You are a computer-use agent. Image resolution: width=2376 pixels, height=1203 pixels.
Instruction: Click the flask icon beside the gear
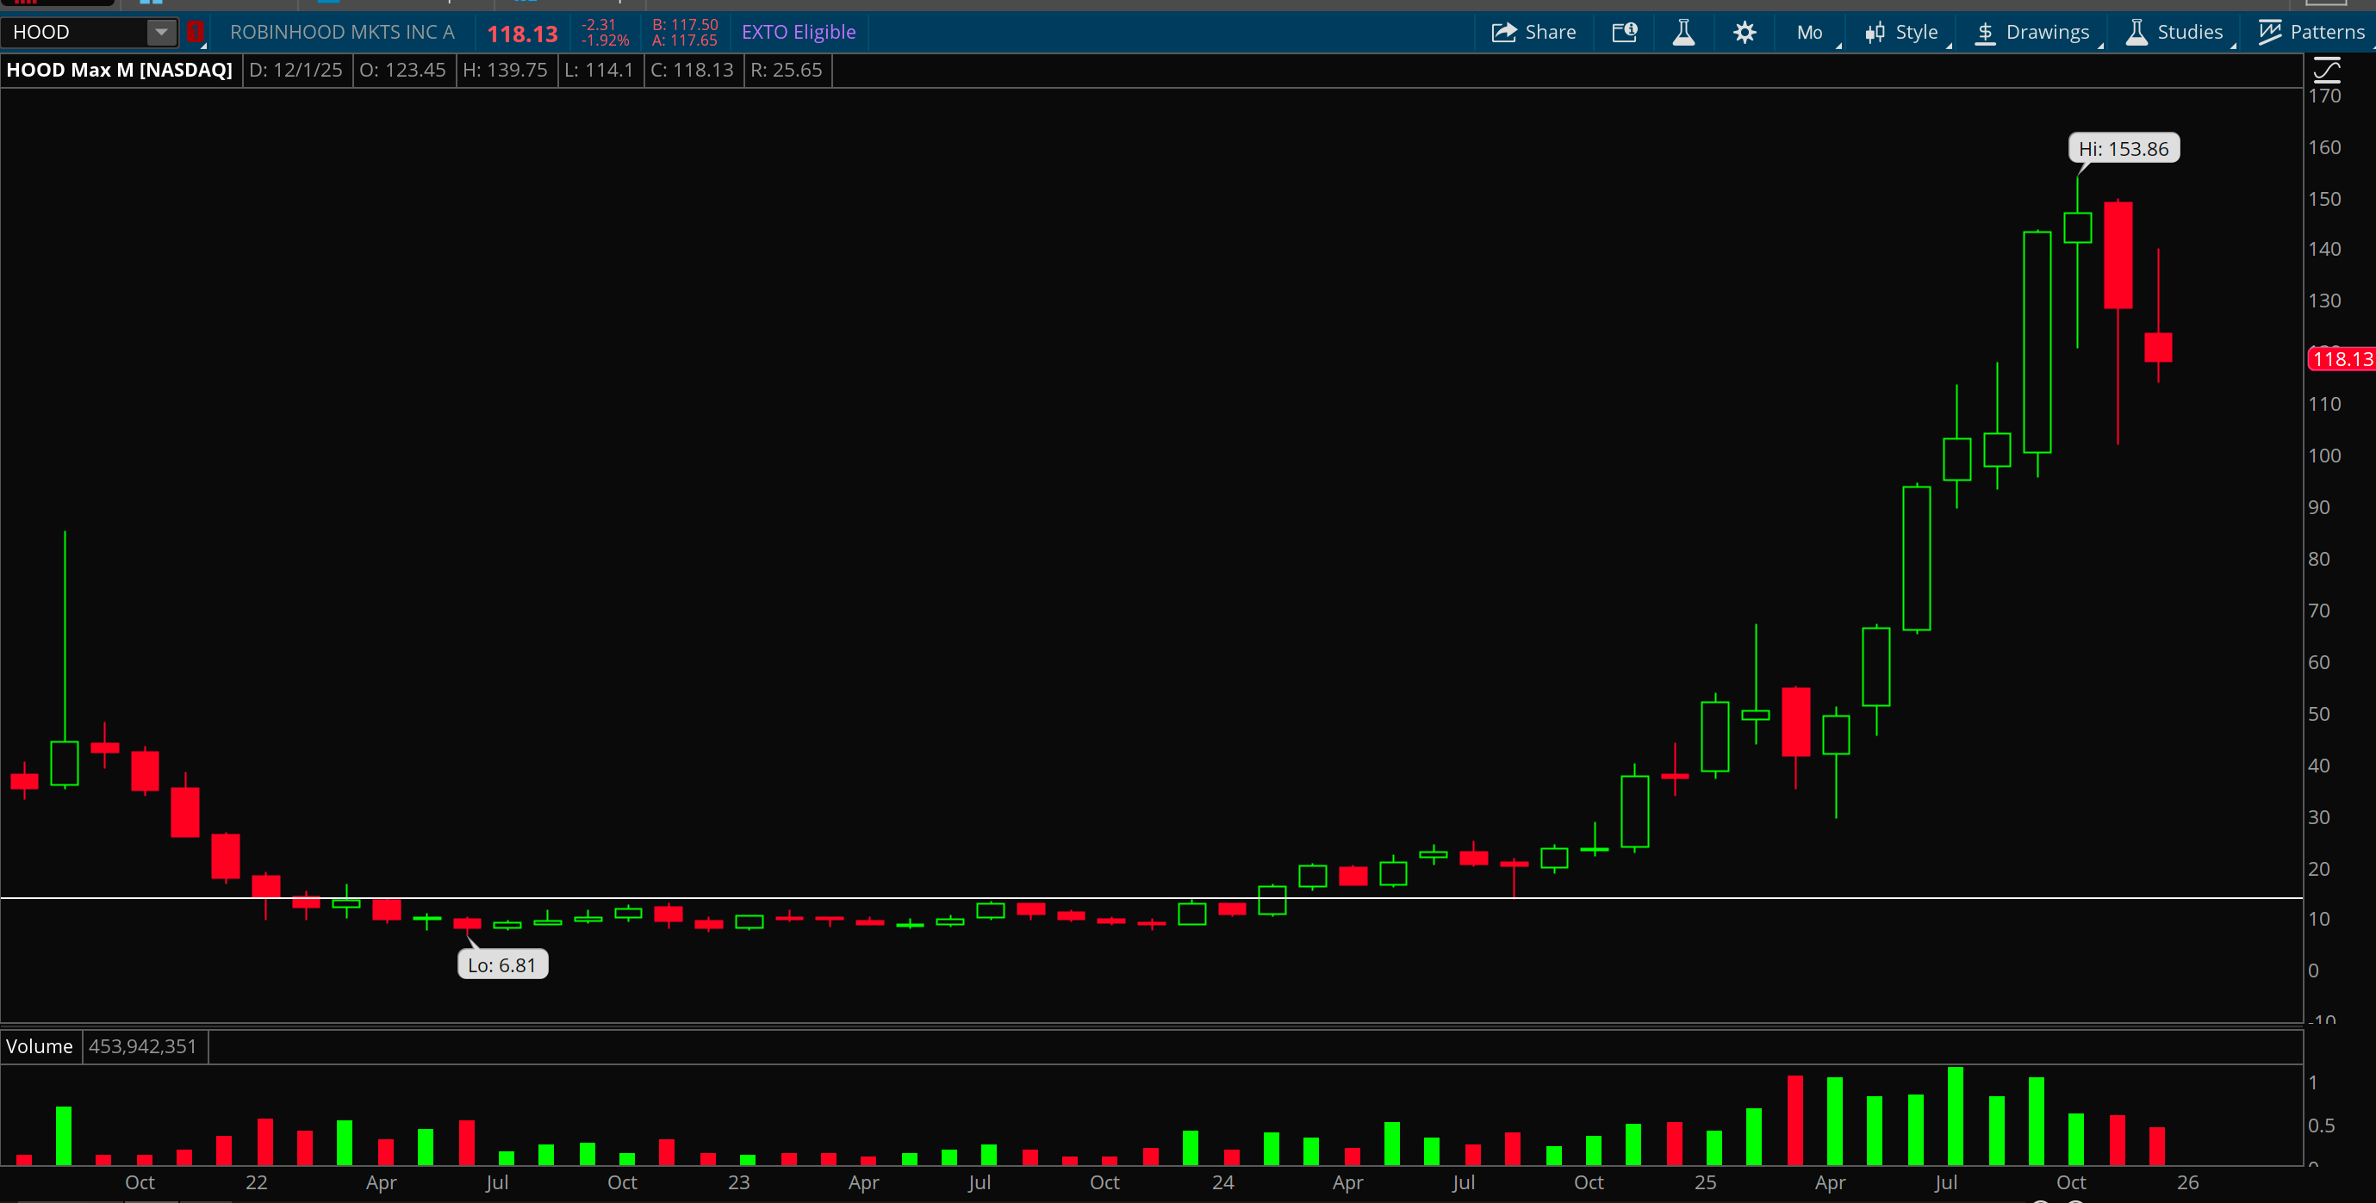coord(1683,32)
